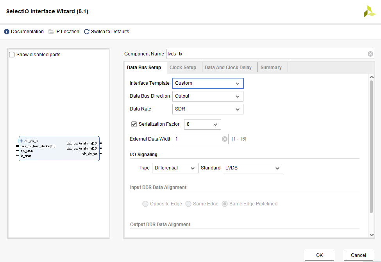Image resolution: width=381 pixels, height=262 pixels.
Task: Click the lvds_tx block symbol preview
Action: point(59,149)
